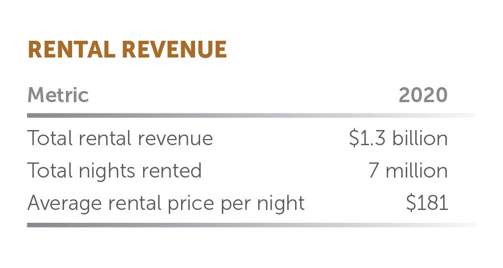Select the 2020 column header

(423, 95)
